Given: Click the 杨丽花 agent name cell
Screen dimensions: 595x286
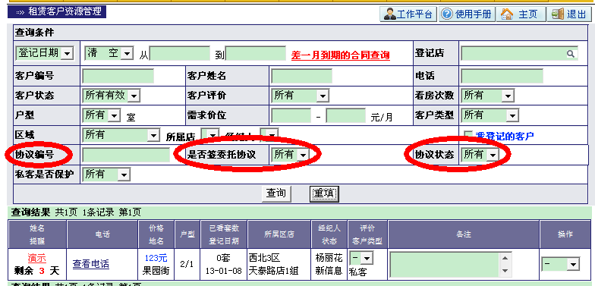Looking at the screenshot, I should (329, 258).
